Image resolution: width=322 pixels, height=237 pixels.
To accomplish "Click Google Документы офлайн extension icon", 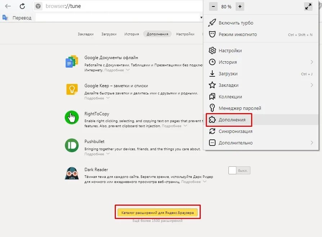I will click(x=72, y=62).
